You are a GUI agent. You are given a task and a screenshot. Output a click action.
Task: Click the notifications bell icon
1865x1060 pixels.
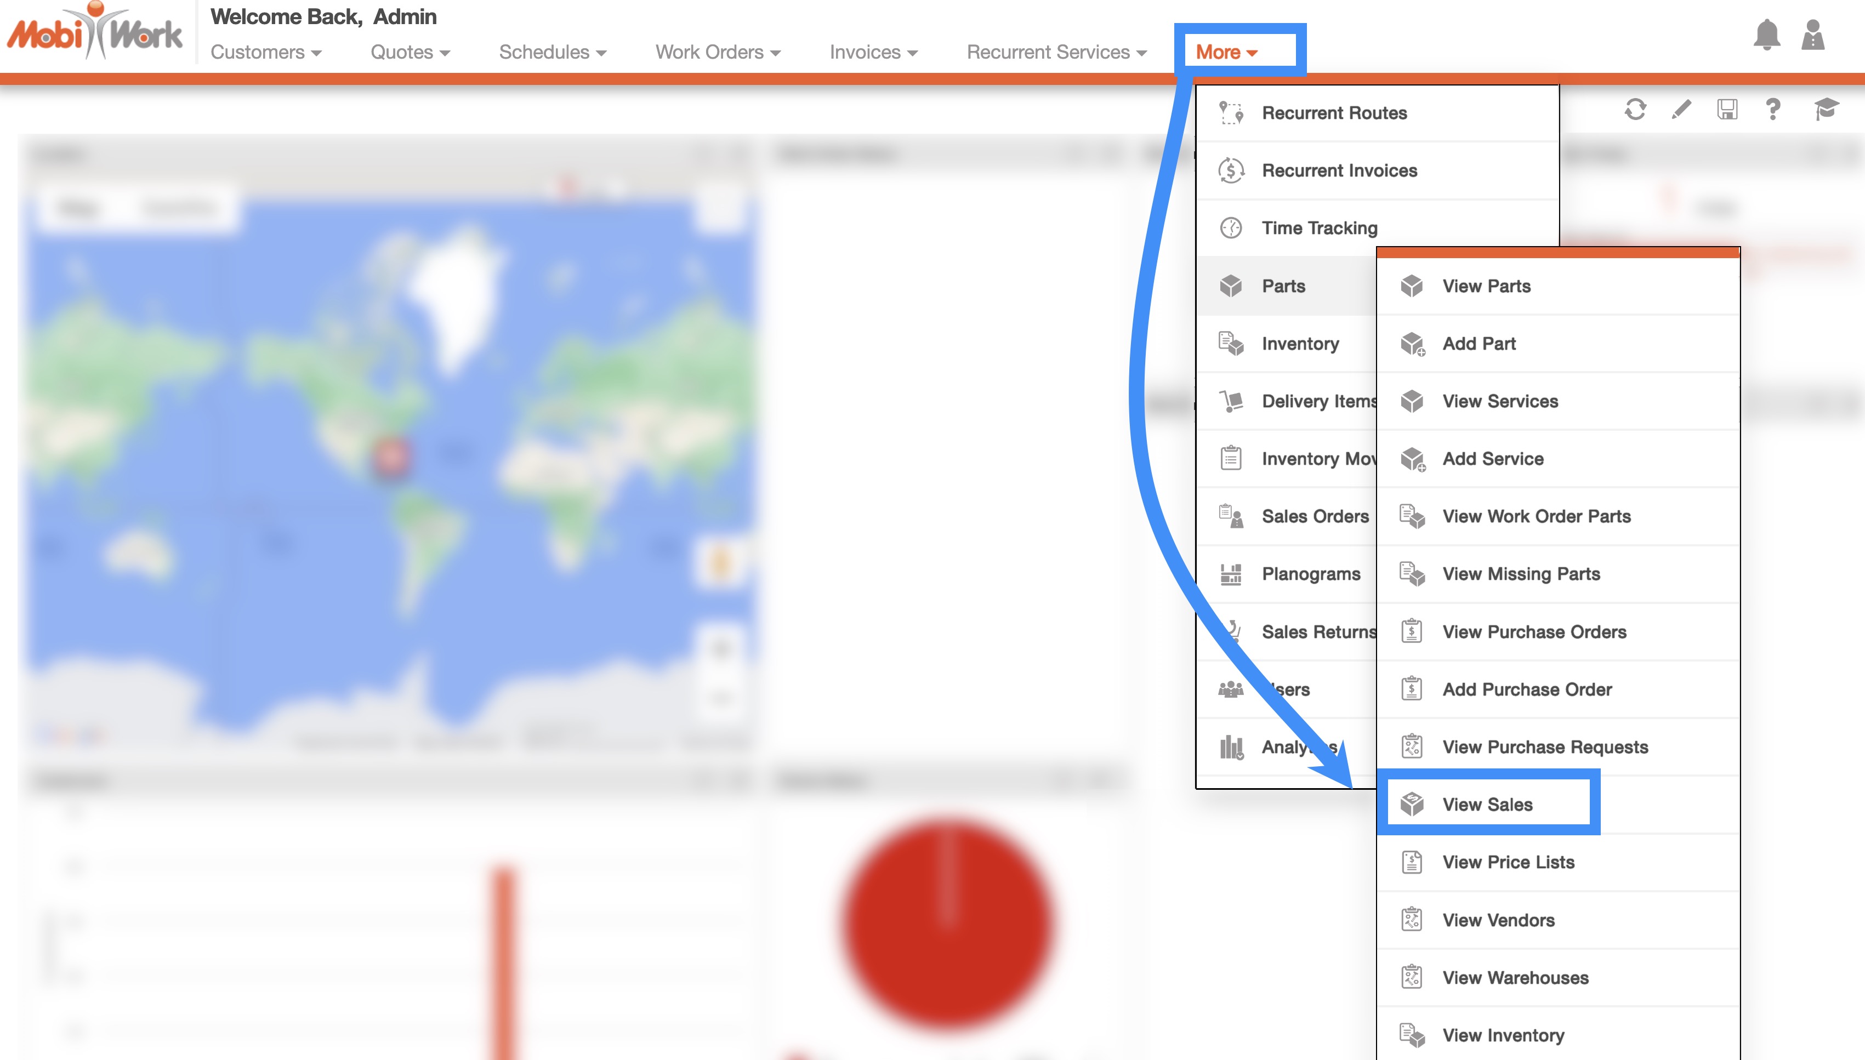1766,35
